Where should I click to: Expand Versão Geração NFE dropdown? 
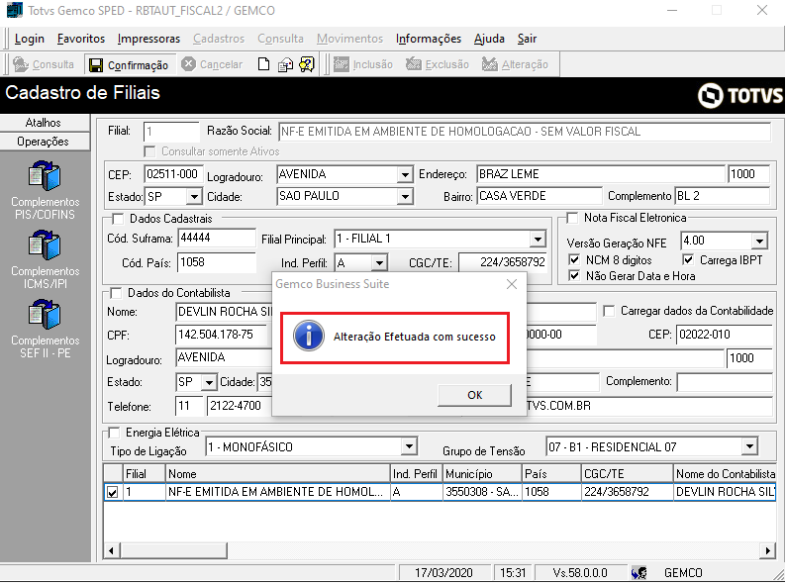pyautogui.click(x=760, y=242)
